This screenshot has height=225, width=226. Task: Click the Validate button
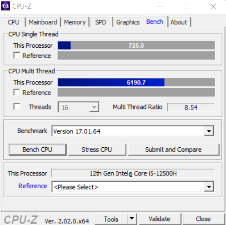[160, 219]
